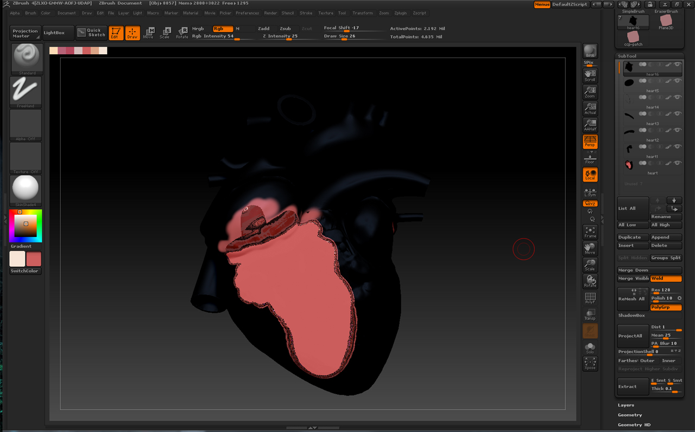
Task: Toggle Transp mode on right shelf
Action: 590,313
